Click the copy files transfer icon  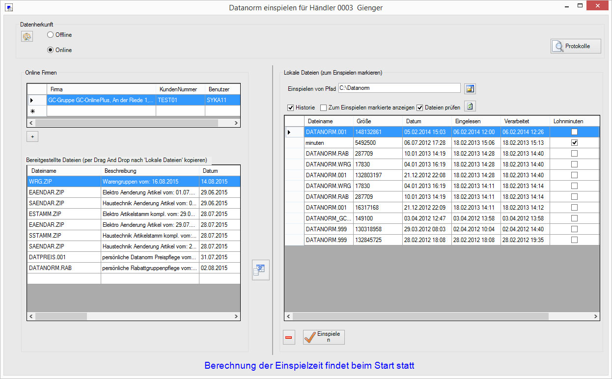point(260,270)
